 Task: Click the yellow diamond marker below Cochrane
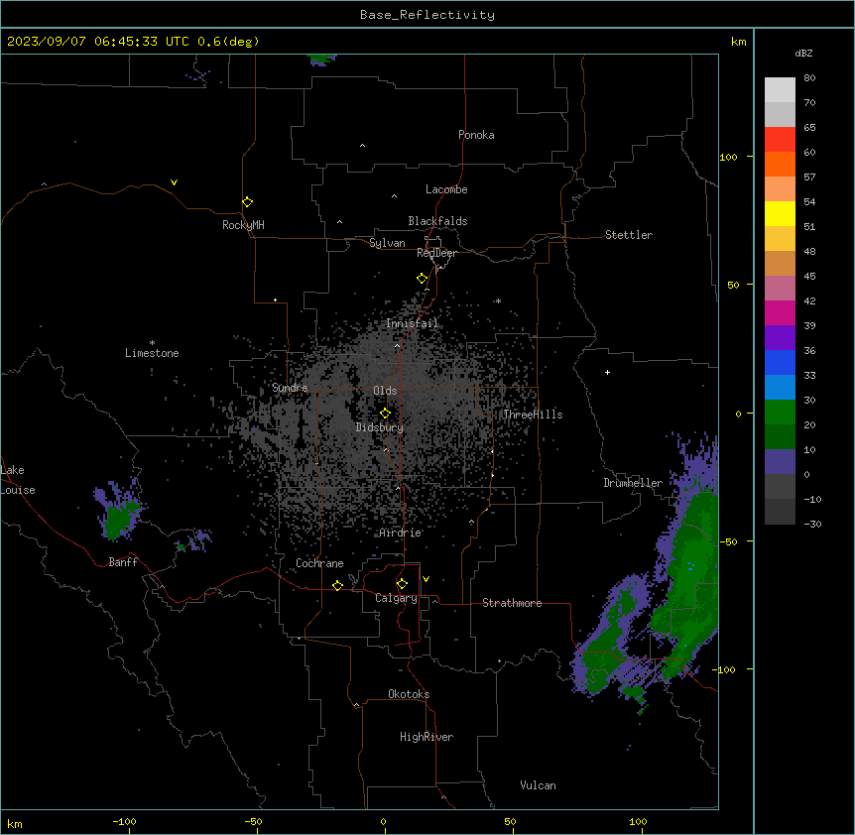[337, 585]
